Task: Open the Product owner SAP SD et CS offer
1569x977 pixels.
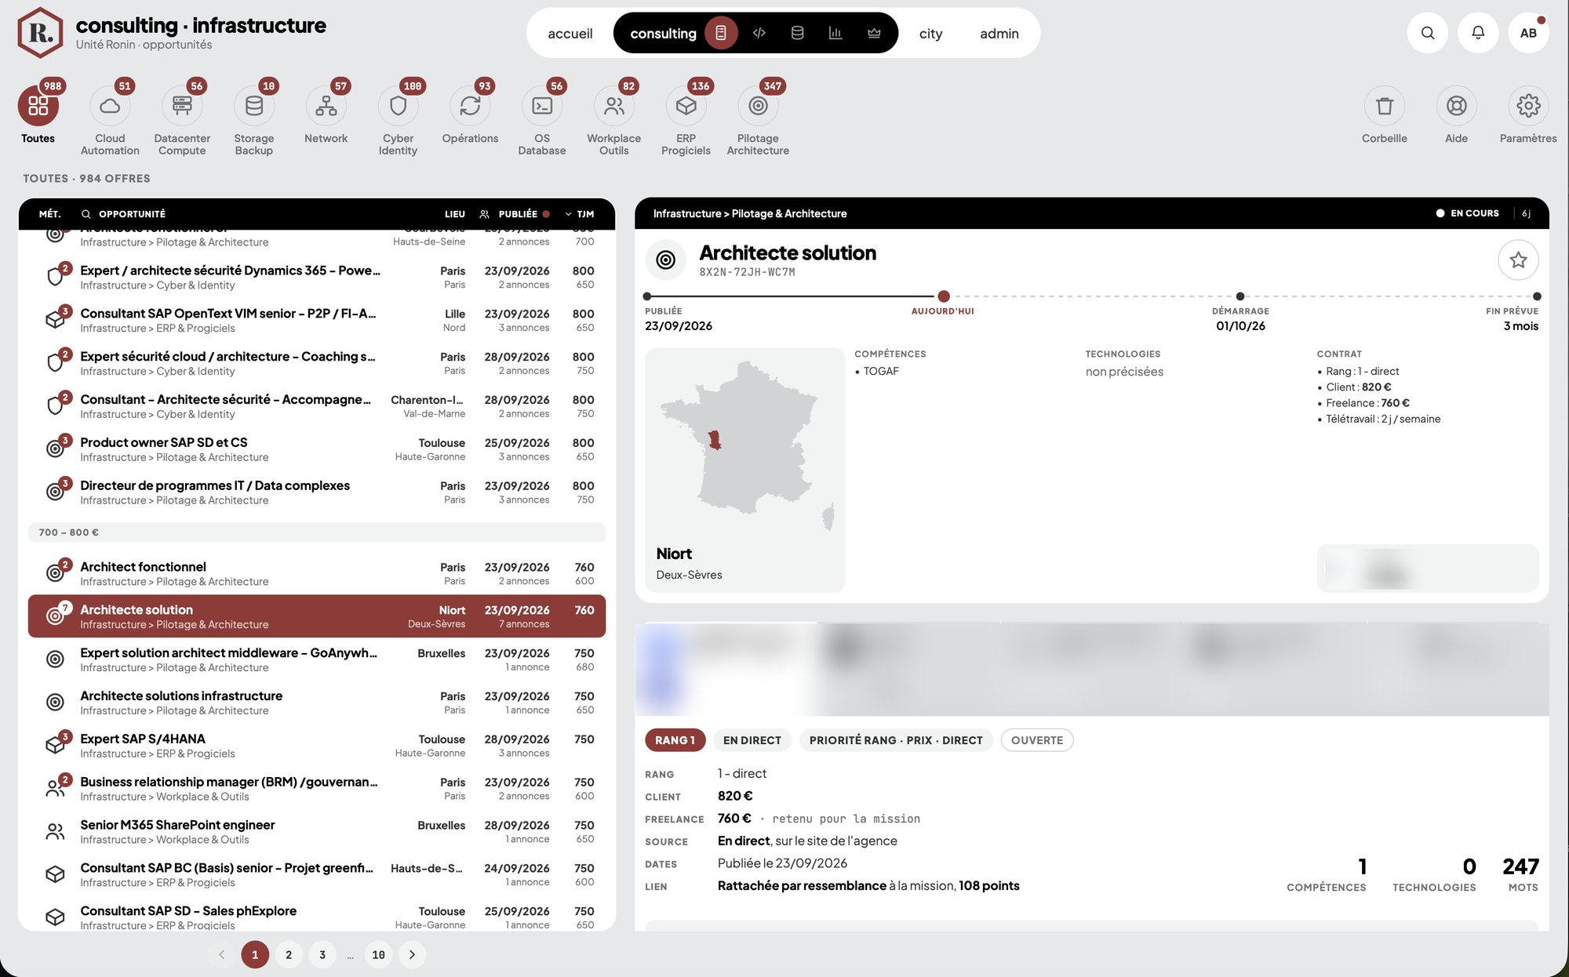Action: 317,449
